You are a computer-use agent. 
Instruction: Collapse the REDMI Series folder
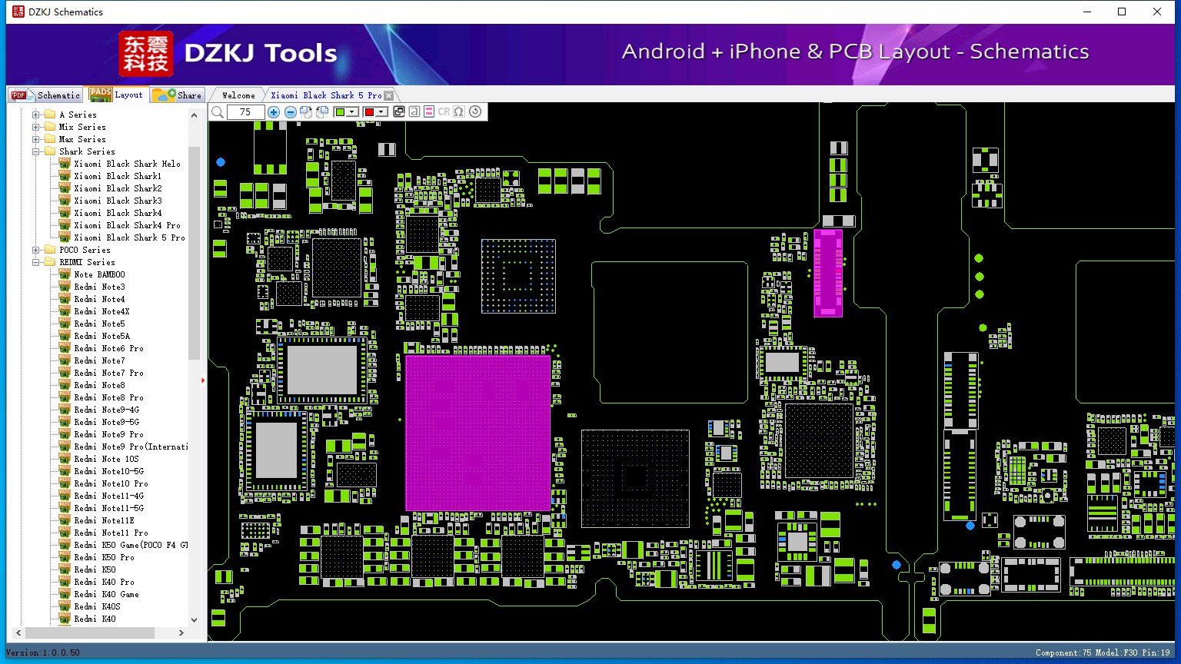click(x=35, y=262)
